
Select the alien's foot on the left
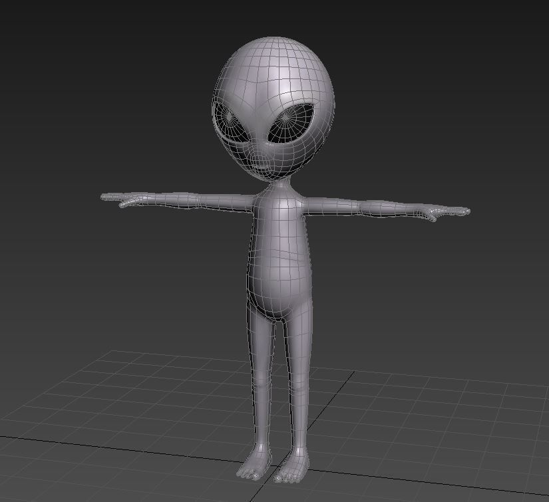254,462
